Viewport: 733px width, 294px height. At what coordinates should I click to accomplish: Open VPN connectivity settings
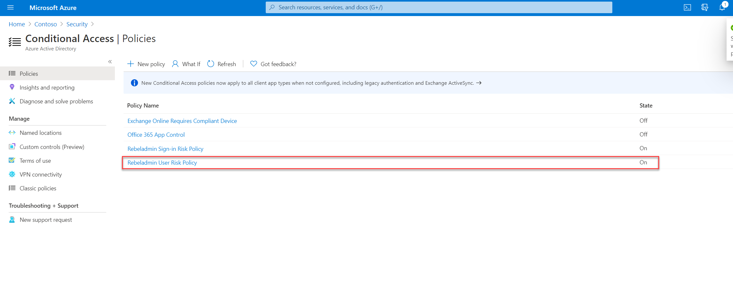click(41, 174)
